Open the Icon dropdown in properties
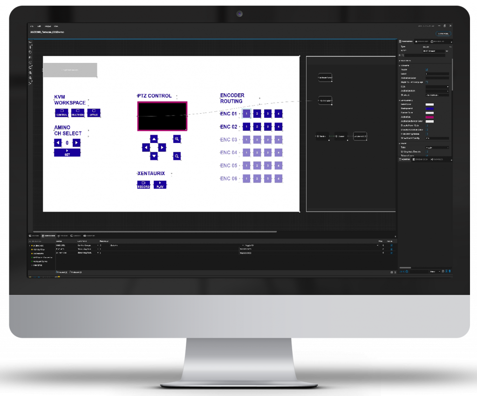 click(437, 87)
